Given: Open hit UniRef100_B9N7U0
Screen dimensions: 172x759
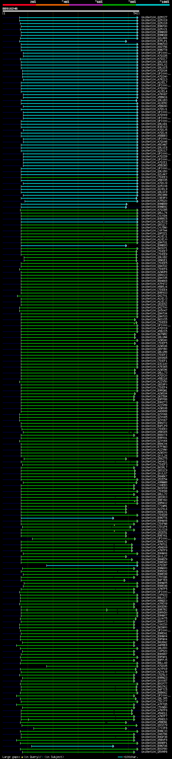Looking at the screenshot, I should point(154,26).
